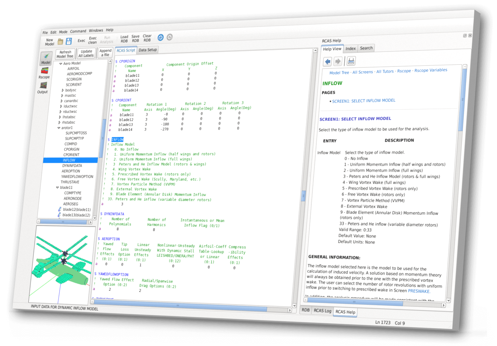Open the Model Tree help link
Image resolution: width=497 pixels, height=346 pixels.
pyautogui.click(x=339, y=73)
